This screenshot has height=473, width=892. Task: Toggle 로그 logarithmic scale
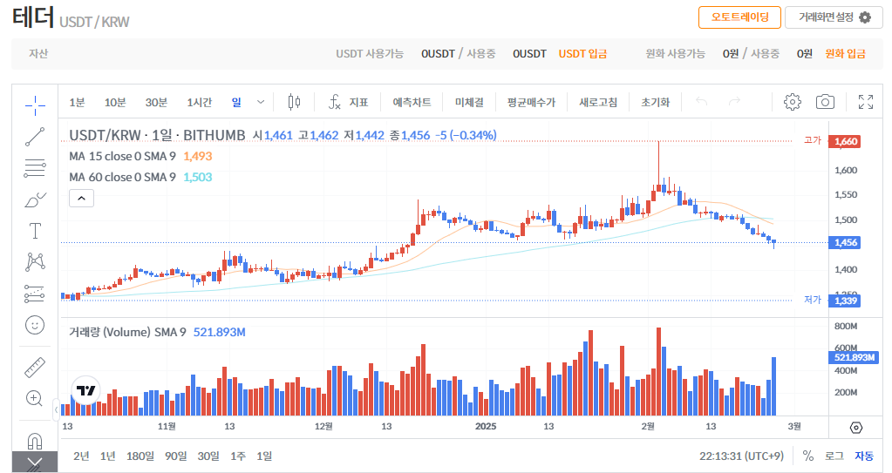pos(834,456)
